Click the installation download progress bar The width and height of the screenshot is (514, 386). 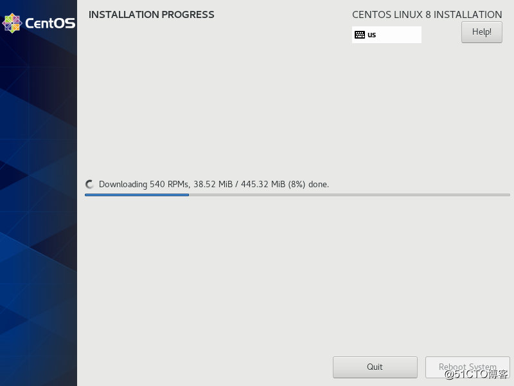pyautogui.click(x=297, y=195)
